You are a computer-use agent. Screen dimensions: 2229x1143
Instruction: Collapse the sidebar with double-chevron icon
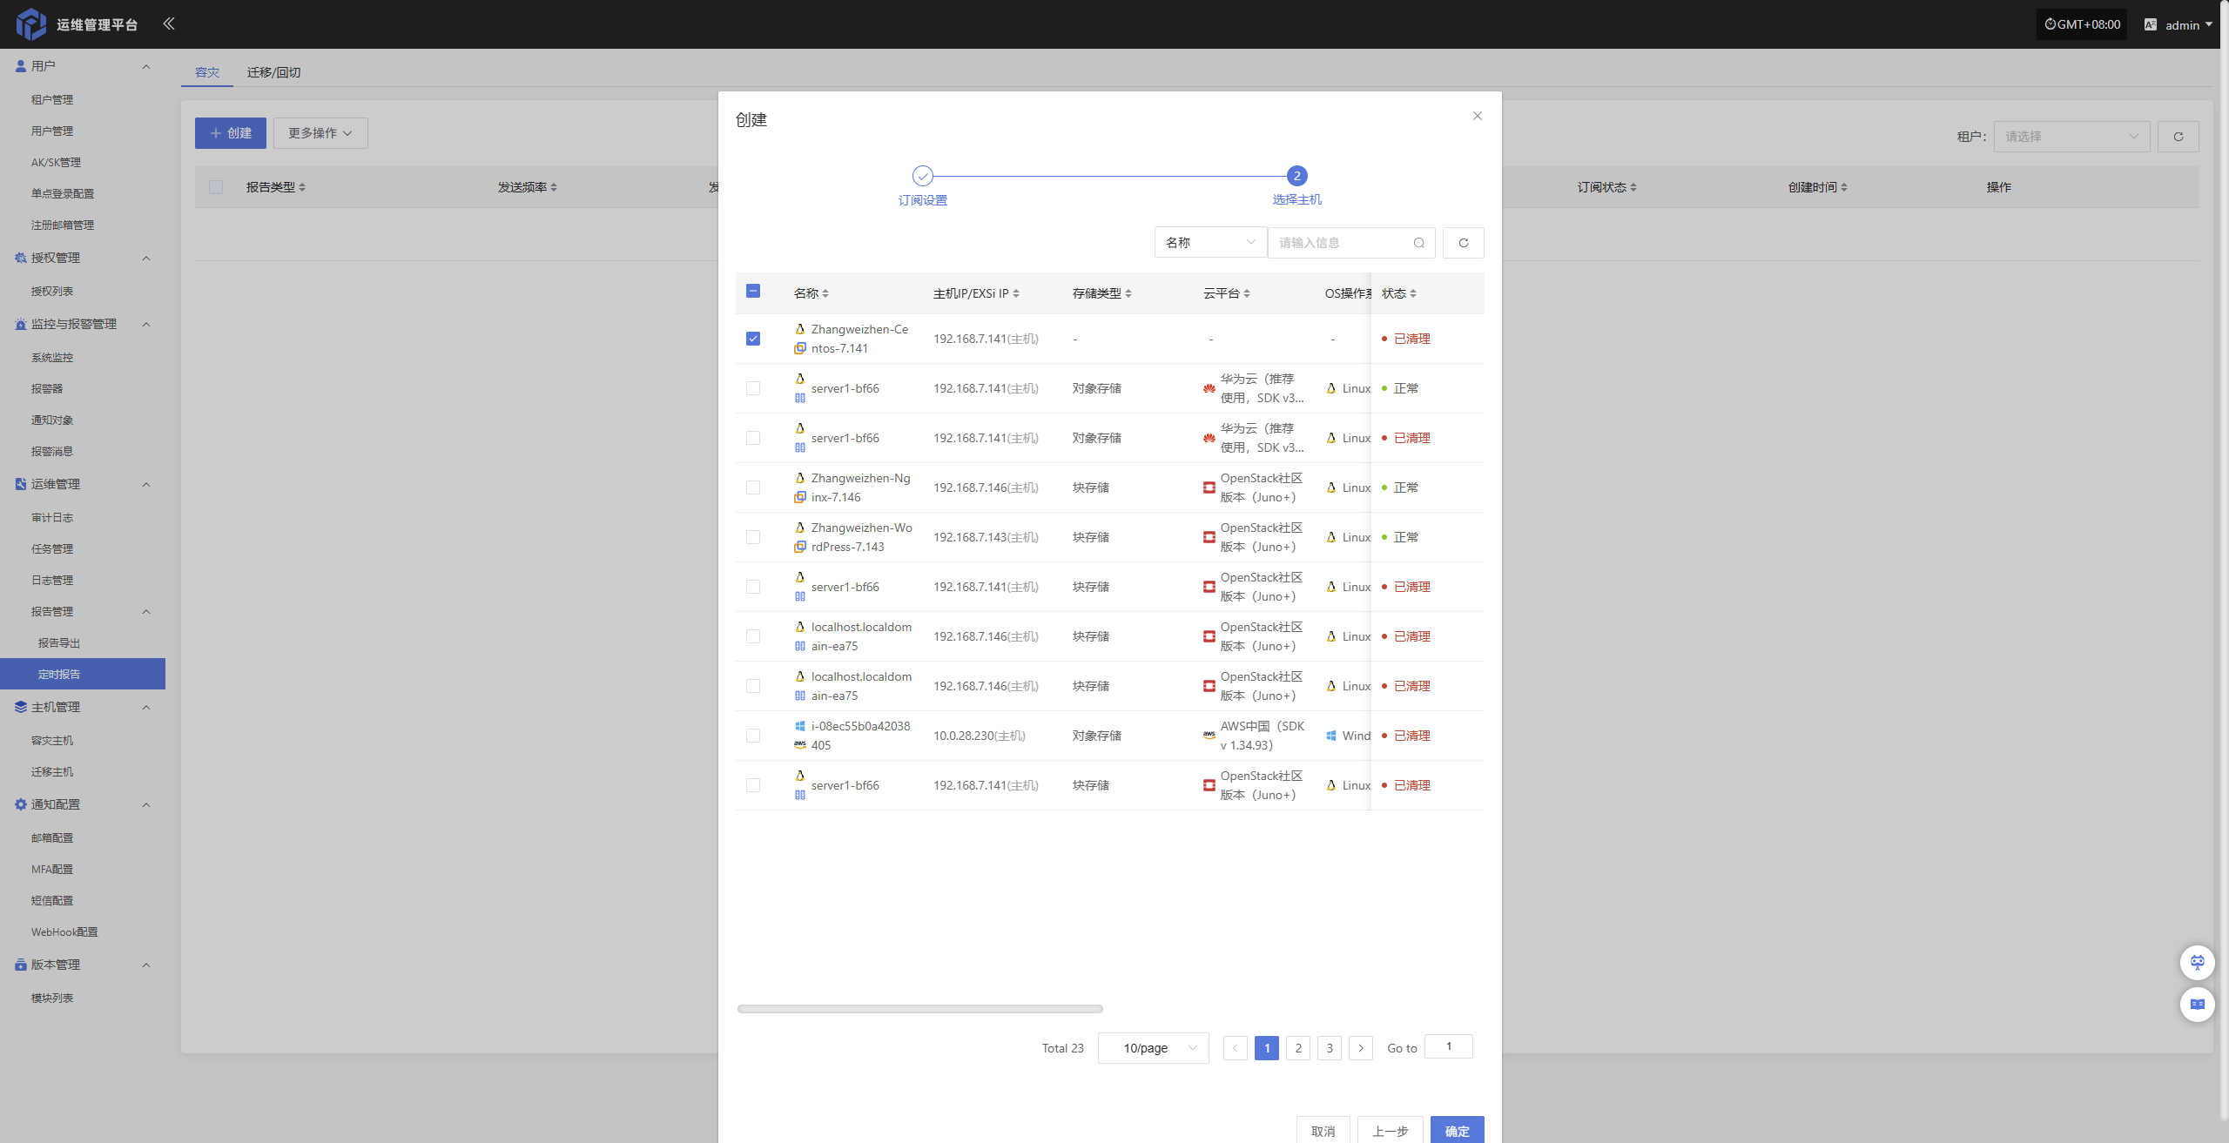click(168, 24)
